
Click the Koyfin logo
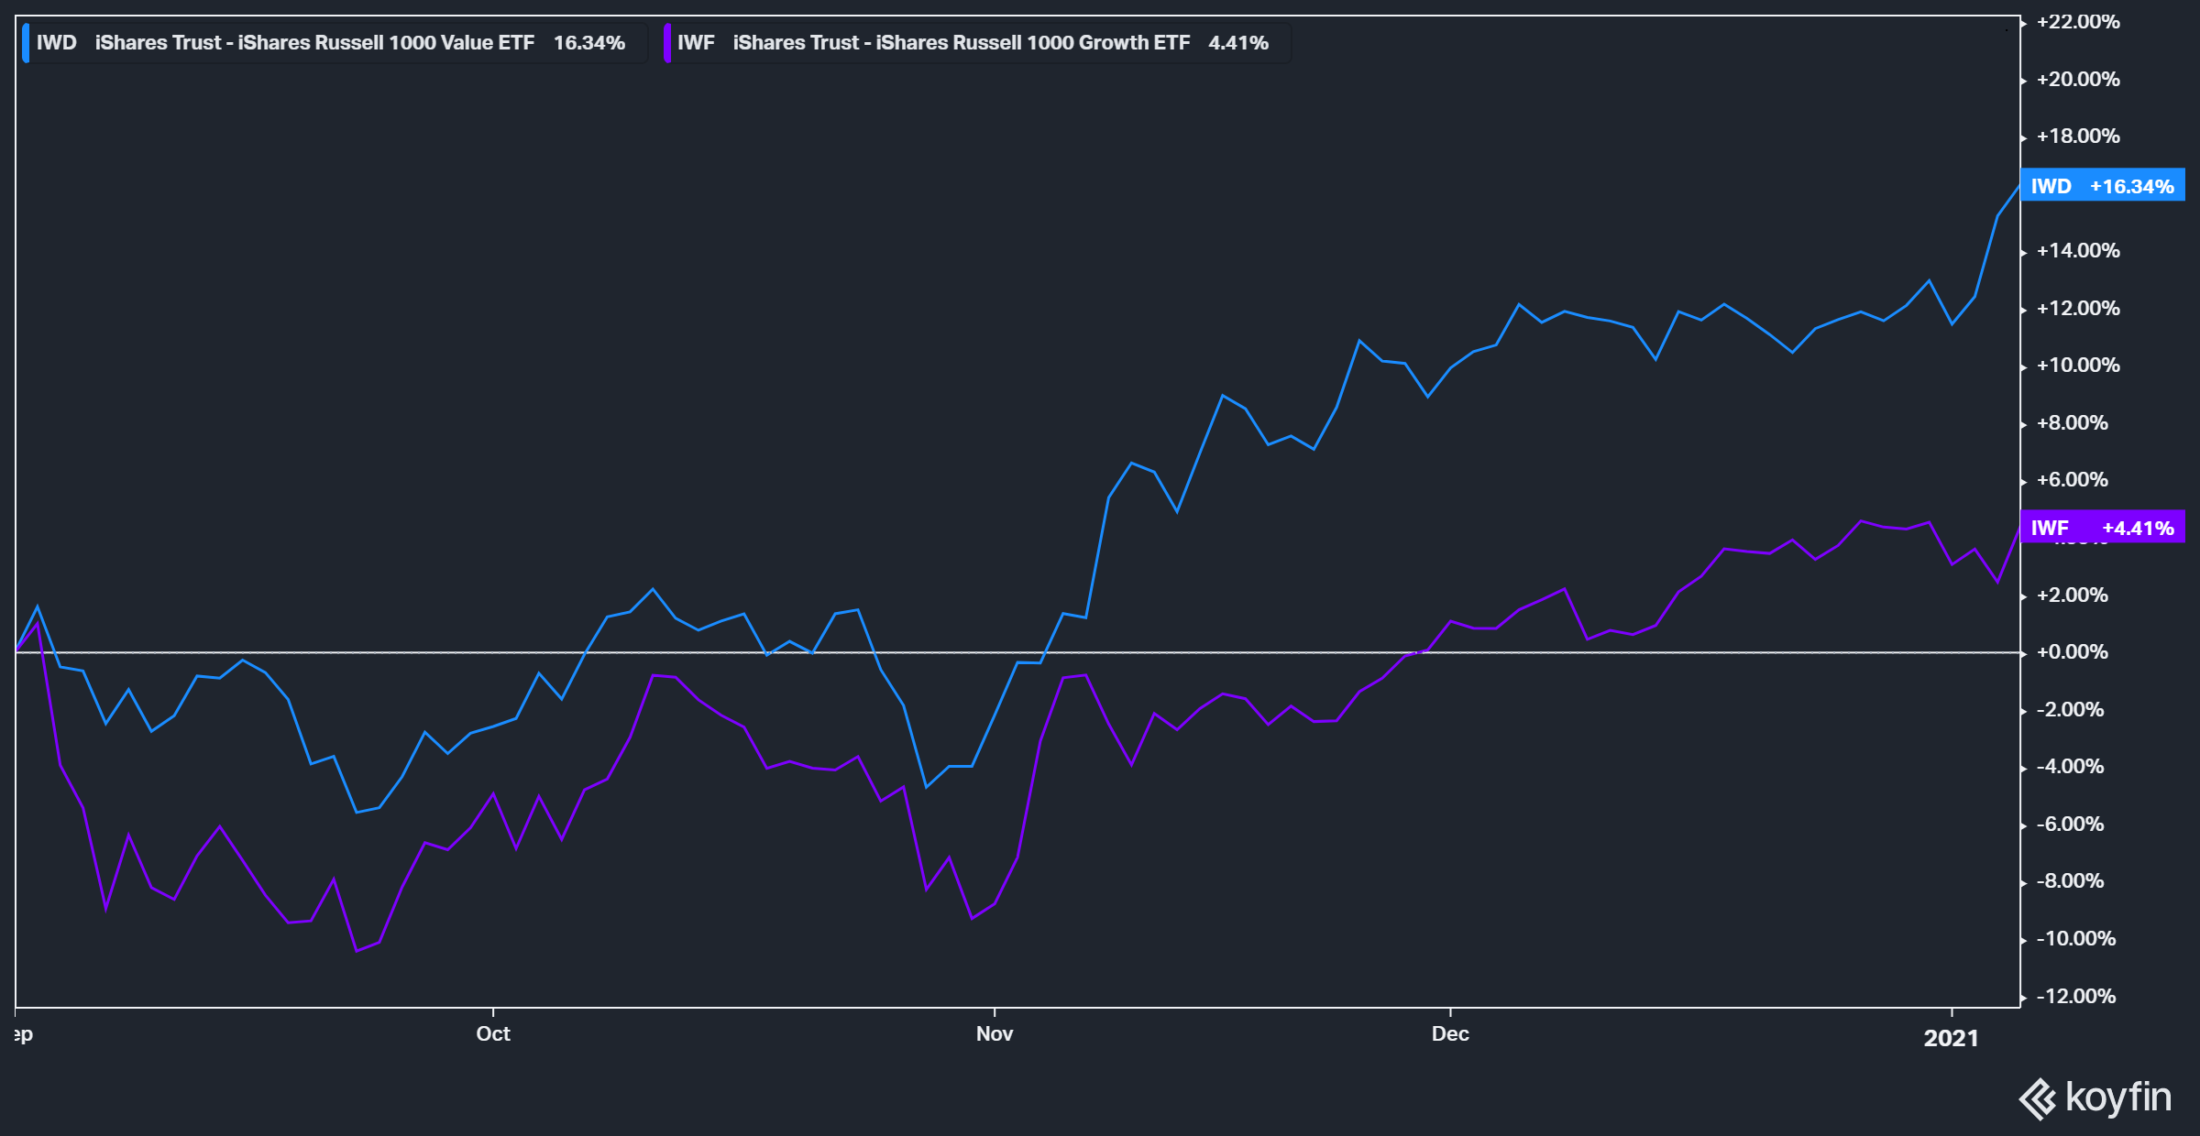point(2095,1098)
